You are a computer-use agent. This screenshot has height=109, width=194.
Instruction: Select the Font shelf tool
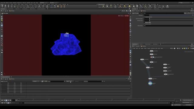[43, 6]
